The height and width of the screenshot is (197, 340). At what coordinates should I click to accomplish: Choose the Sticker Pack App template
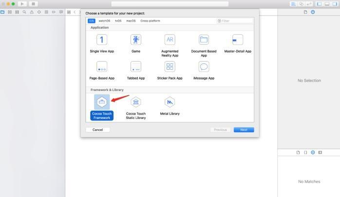coord(170,71)
